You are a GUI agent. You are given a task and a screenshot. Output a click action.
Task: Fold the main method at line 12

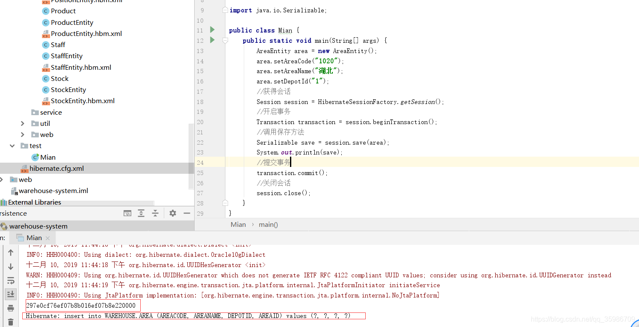tap(225, 41)
